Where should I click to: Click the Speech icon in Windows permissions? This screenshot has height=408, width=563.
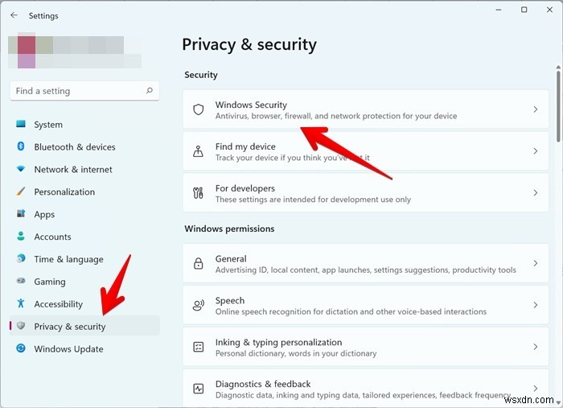(198, 306)
